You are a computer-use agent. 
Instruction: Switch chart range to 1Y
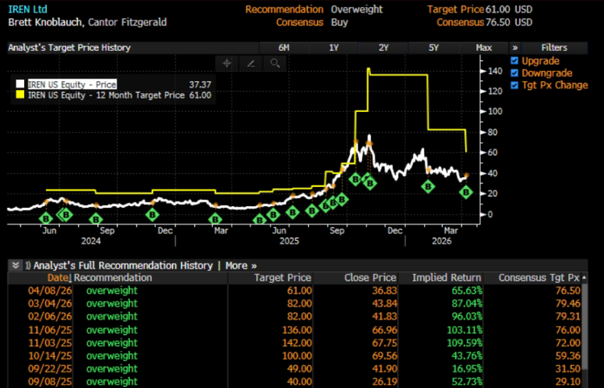pos(333,48)
